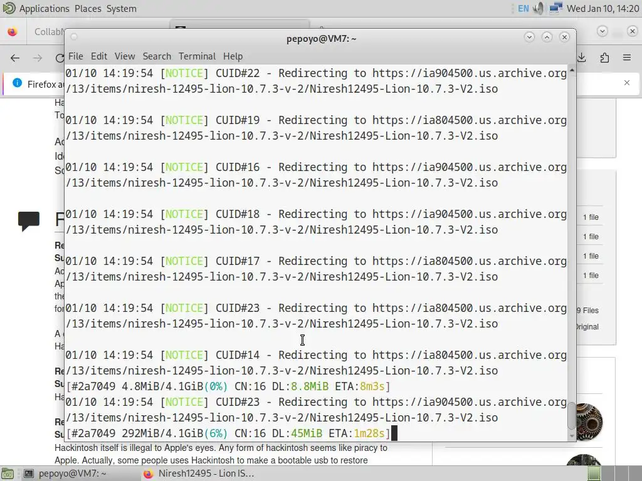
Task: Click the 9 Files link on archive page
Action: point(587,311)
